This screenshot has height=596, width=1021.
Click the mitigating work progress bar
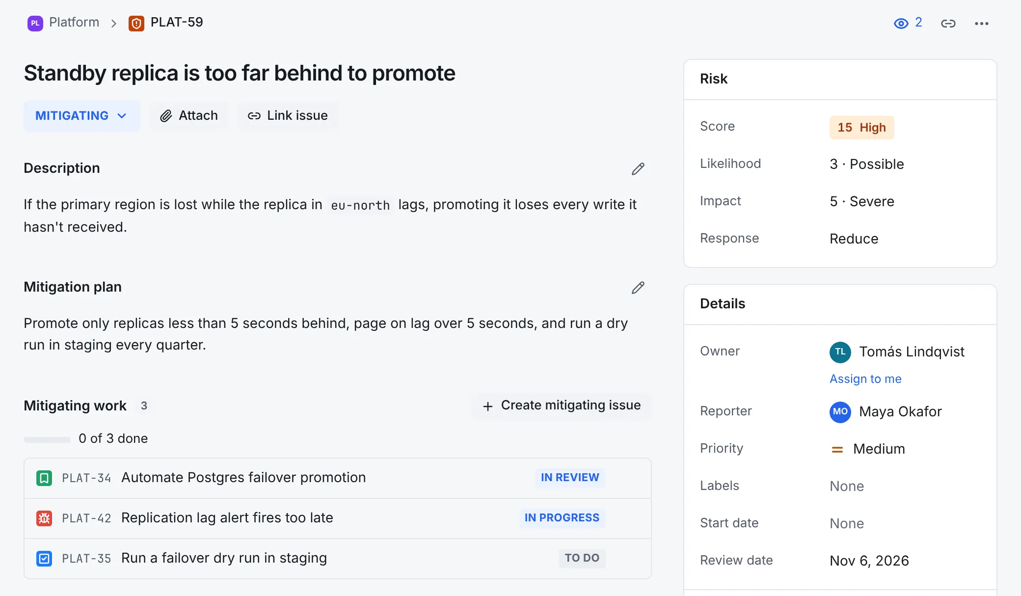[x=47, y=439]
